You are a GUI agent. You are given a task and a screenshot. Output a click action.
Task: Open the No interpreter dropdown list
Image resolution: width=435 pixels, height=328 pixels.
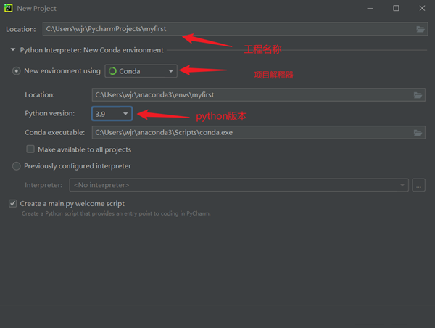click(x=239, y=185)
